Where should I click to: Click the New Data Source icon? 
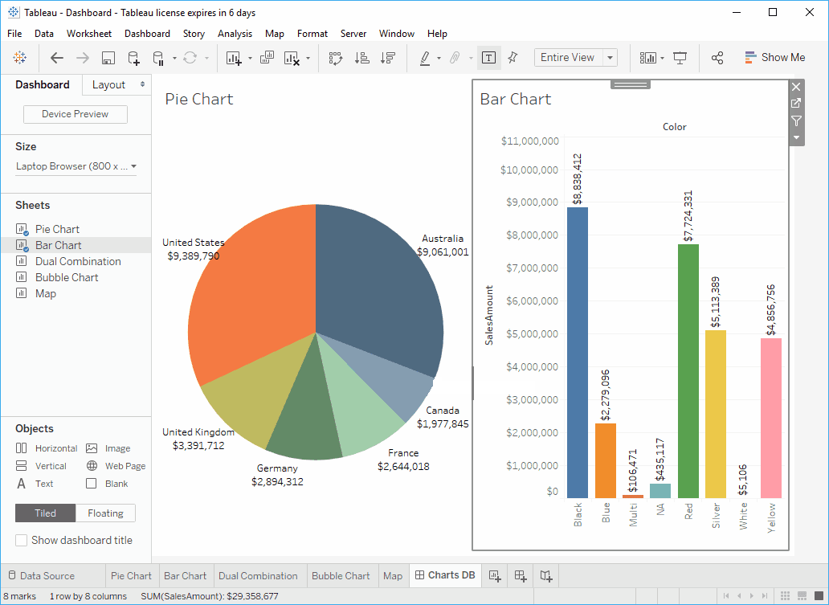click(x=133, y=58)
